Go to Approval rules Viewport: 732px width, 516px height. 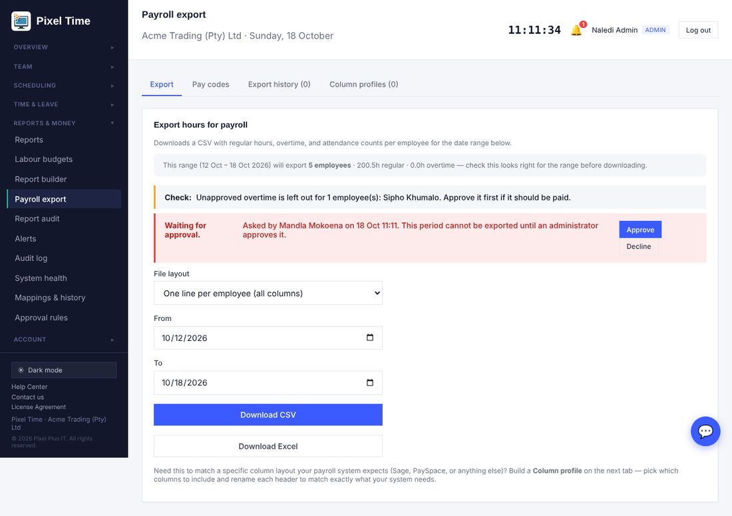[x=64, y=318]
